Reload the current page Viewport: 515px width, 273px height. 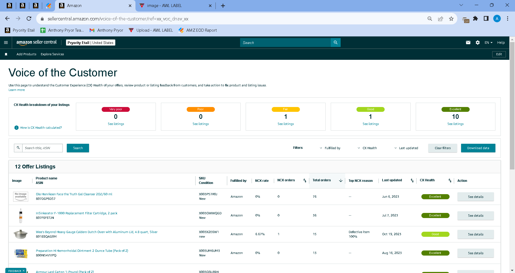[29, 19]
